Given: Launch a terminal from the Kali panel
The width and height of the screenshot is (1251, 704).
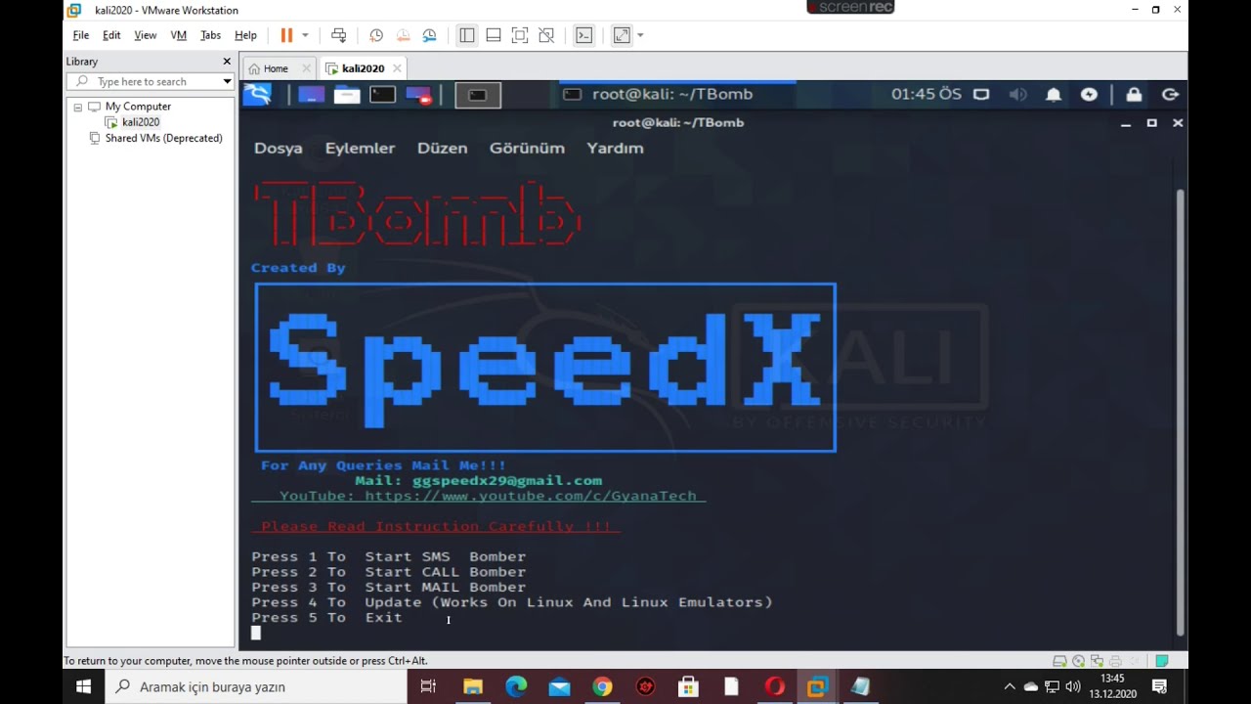Looking at the screenshot, I should click(x=382, y=95).
